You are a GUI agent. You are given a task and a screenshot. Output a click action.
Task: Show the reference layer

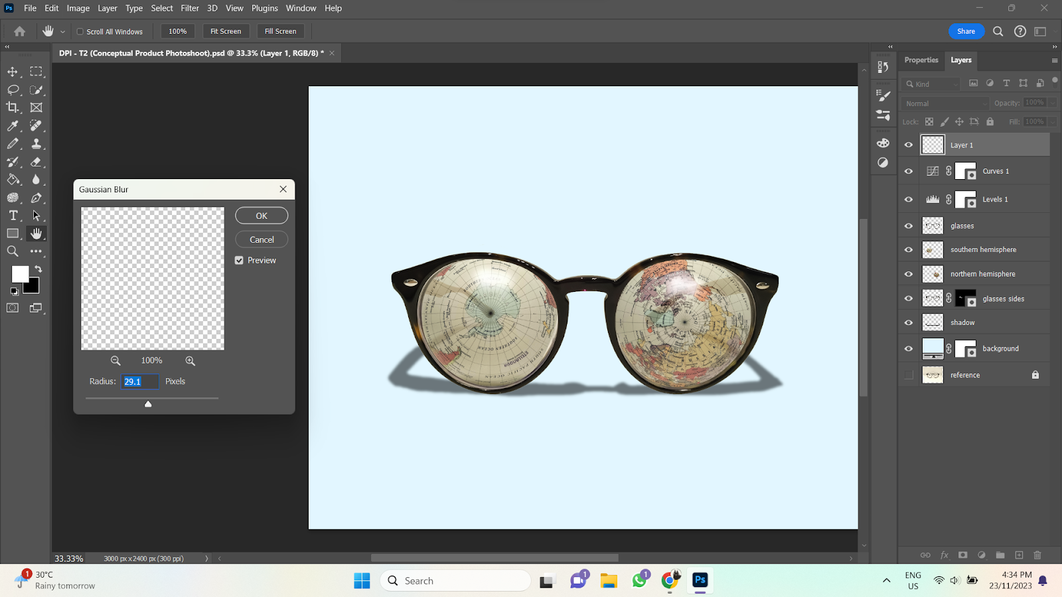tap(909, 375)
